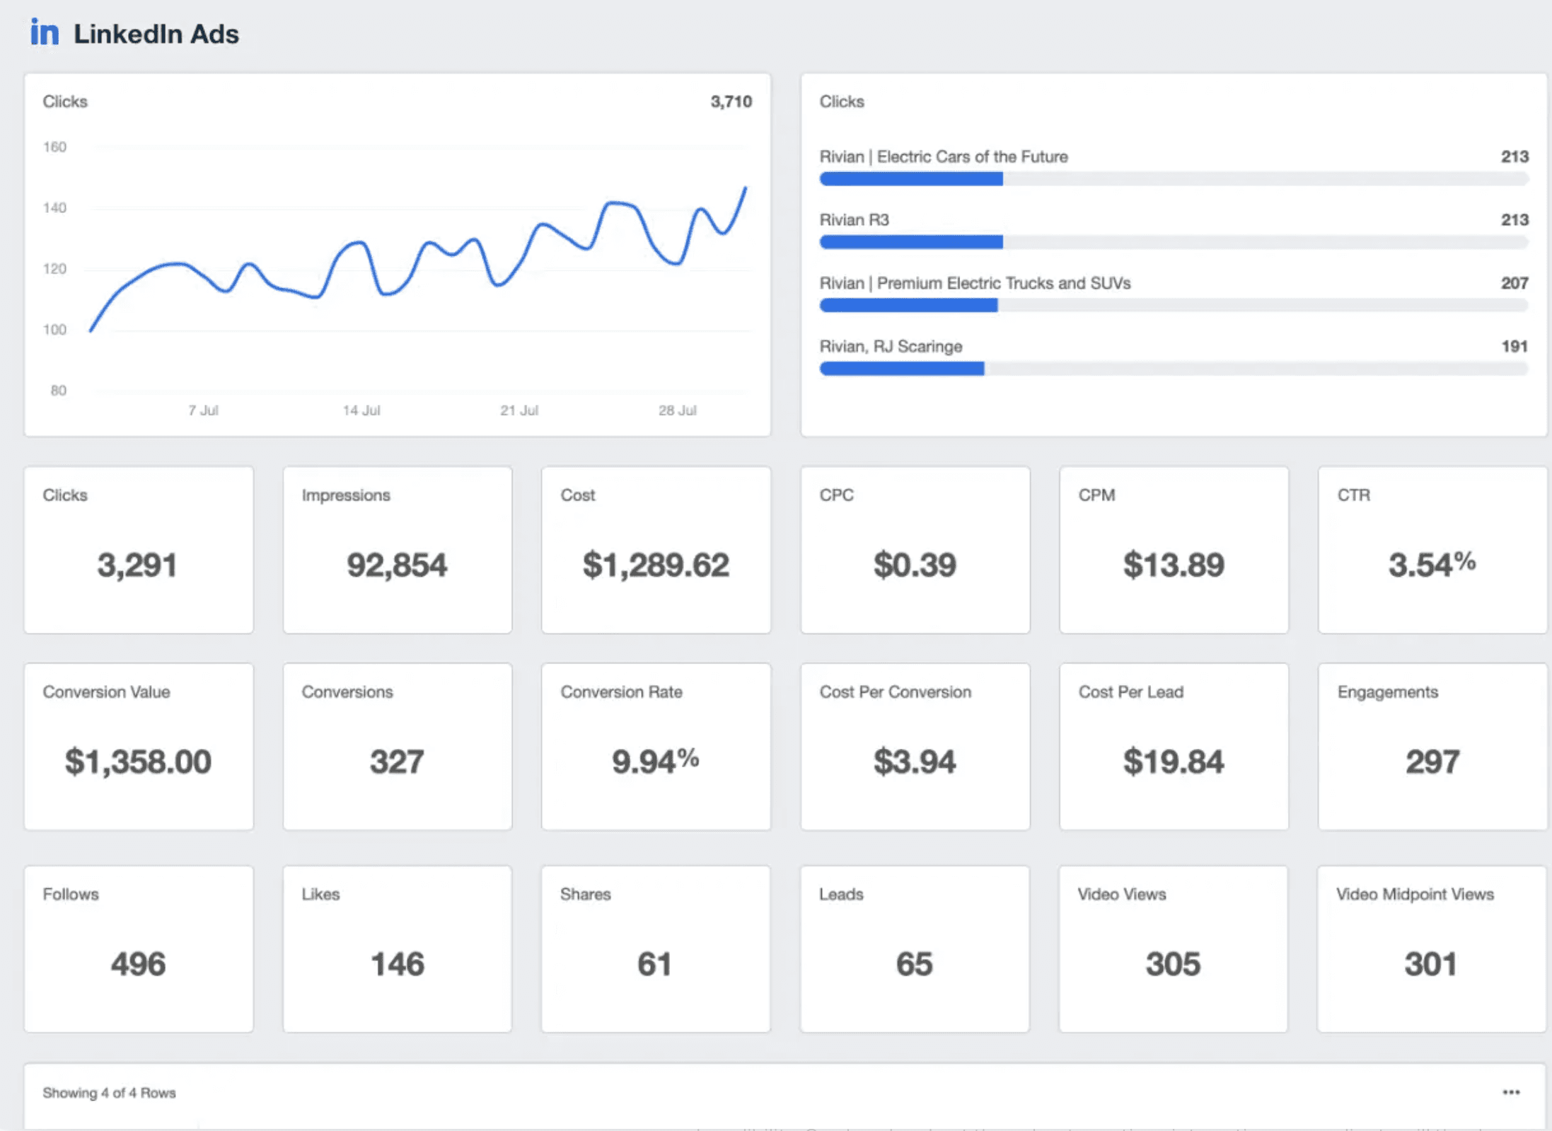Open the ellipsis menu on the bottom table
Screen dimensions: 1552x1131
pos(1510,1091)
